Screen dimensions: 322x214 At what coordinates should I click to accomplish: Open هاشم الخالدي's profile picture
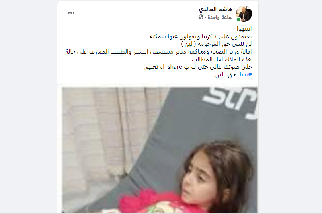point(244,14)
